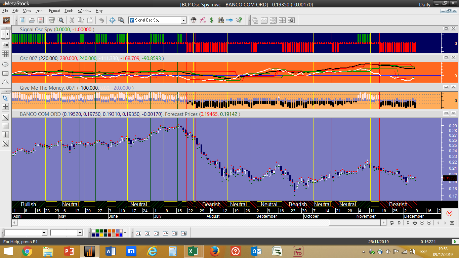Select the ellipse drawing tool
The height and width of the screenshot is (258, 459).
click(x=5, y=64)
